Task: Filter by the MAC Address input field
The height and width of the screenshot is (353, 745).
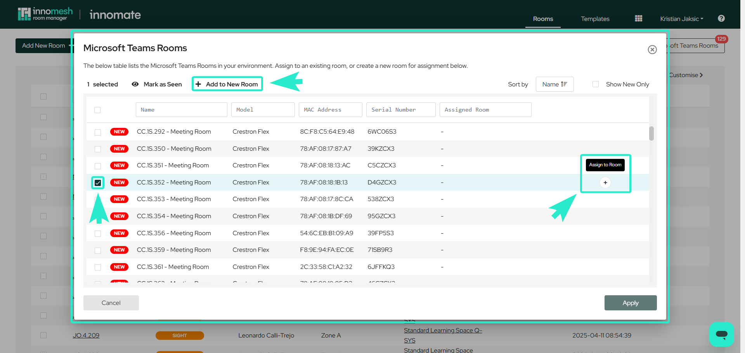Action: click(x=330, y=110)
